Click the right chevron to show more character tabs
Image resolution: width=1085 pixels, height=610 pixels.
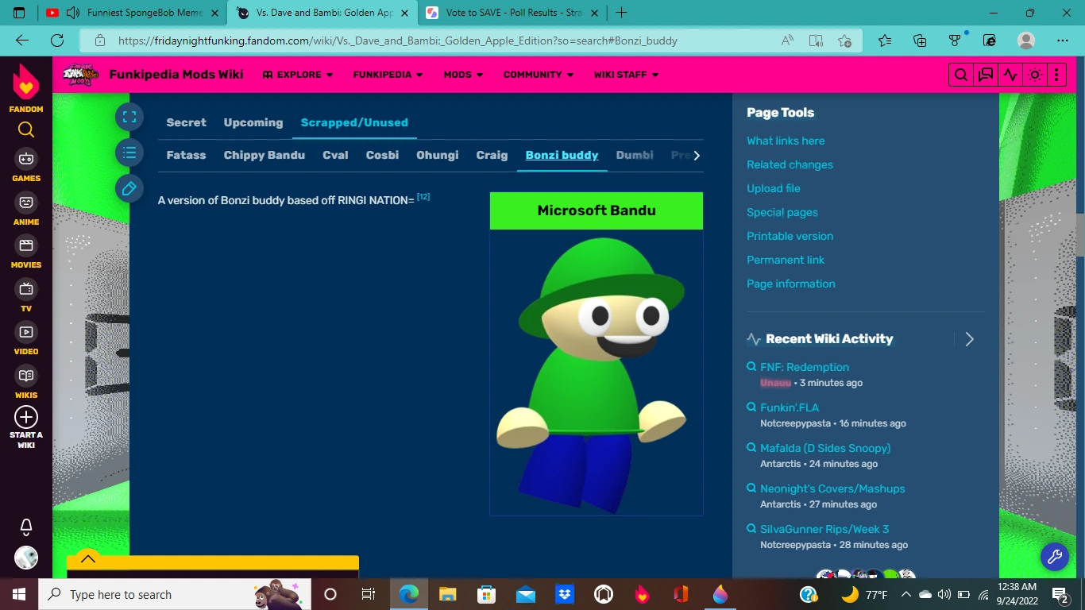(696, 156)
